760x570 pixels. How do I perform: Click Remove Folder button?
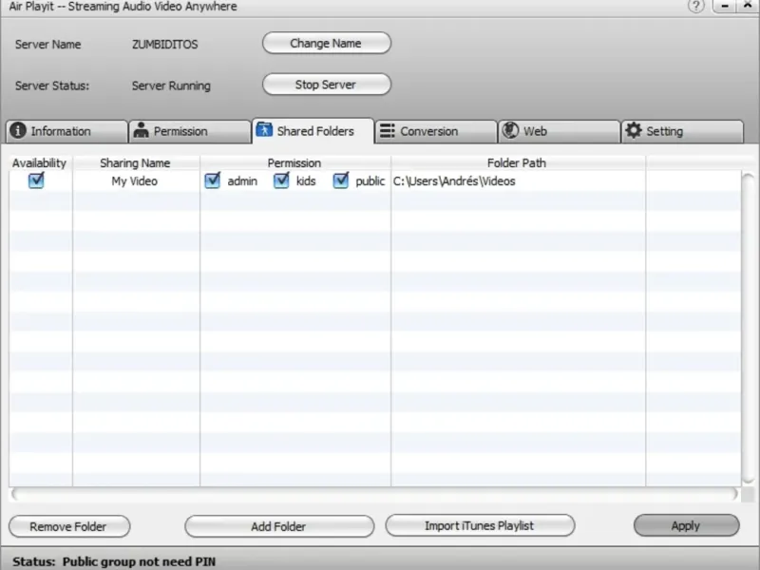coord(69,526)
